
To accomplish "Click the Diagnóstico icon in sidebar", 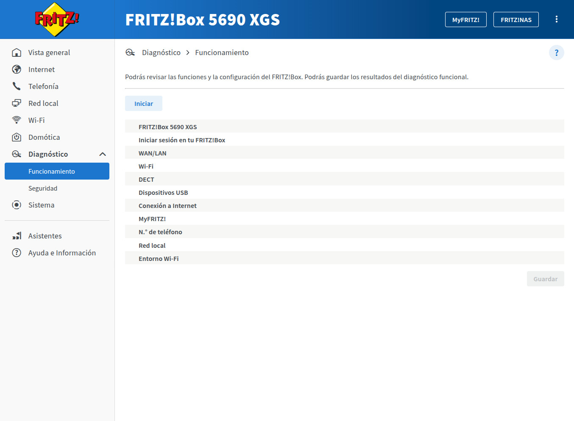I will coord(17,154).
